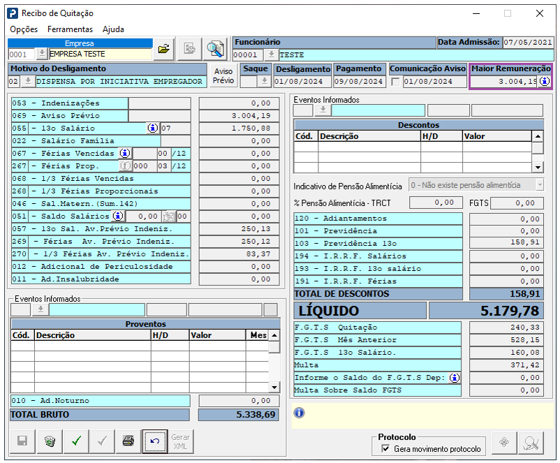Click the trash bin delete icon
This screenshot has height=463, width=560.
(49, 441)
